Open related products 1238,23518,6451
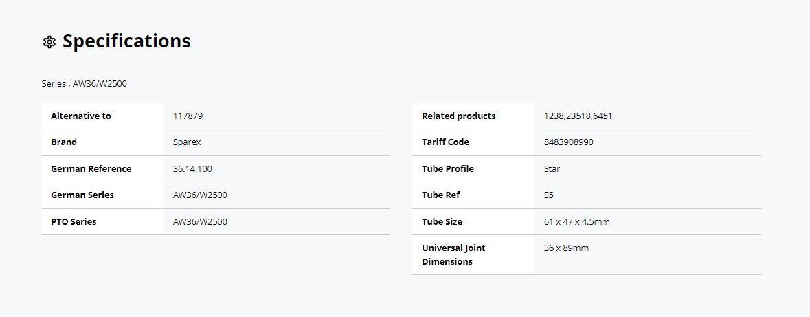 [x=578, y=116]
